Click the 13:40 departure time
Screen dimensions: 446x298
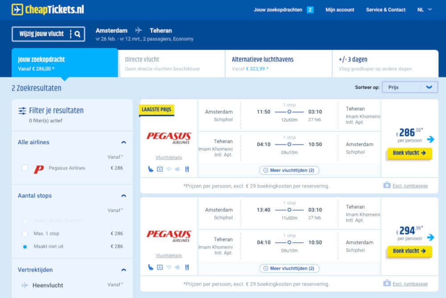(x=264, y=210)
